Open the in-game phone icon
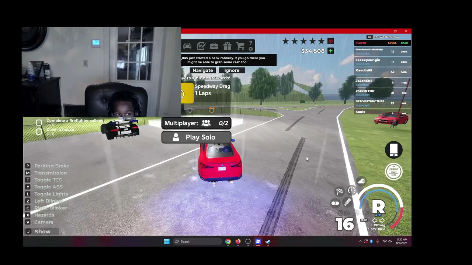 pos(393,150)
